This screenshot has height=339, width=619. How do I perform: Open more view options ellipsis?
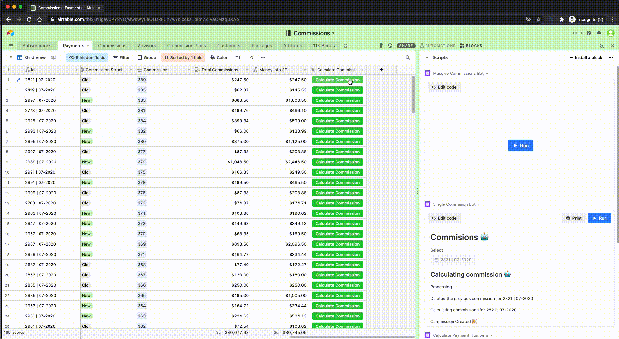point(263,57)
